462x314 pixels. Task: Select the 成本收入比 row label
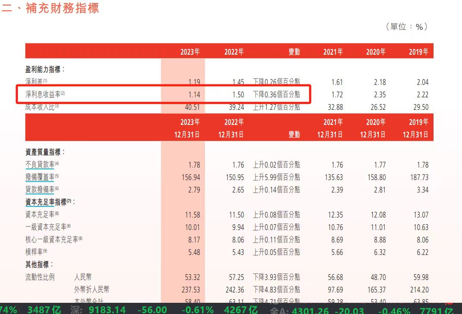click(x=35, y=106)
